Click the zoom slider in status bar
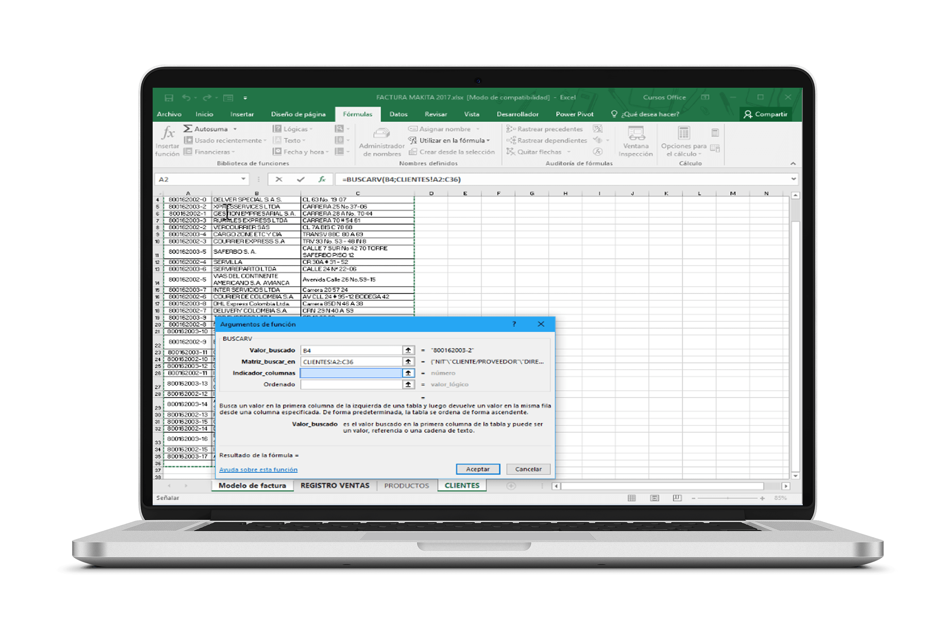This screenshot has height=640, width=952. click(x=727, y=498)
